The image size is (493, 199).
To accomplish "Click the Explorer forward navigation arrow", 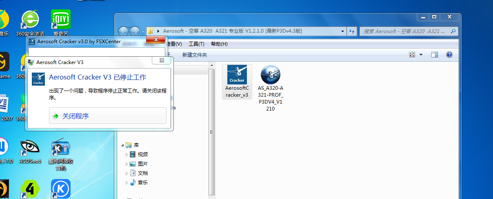I will [135, 31].
